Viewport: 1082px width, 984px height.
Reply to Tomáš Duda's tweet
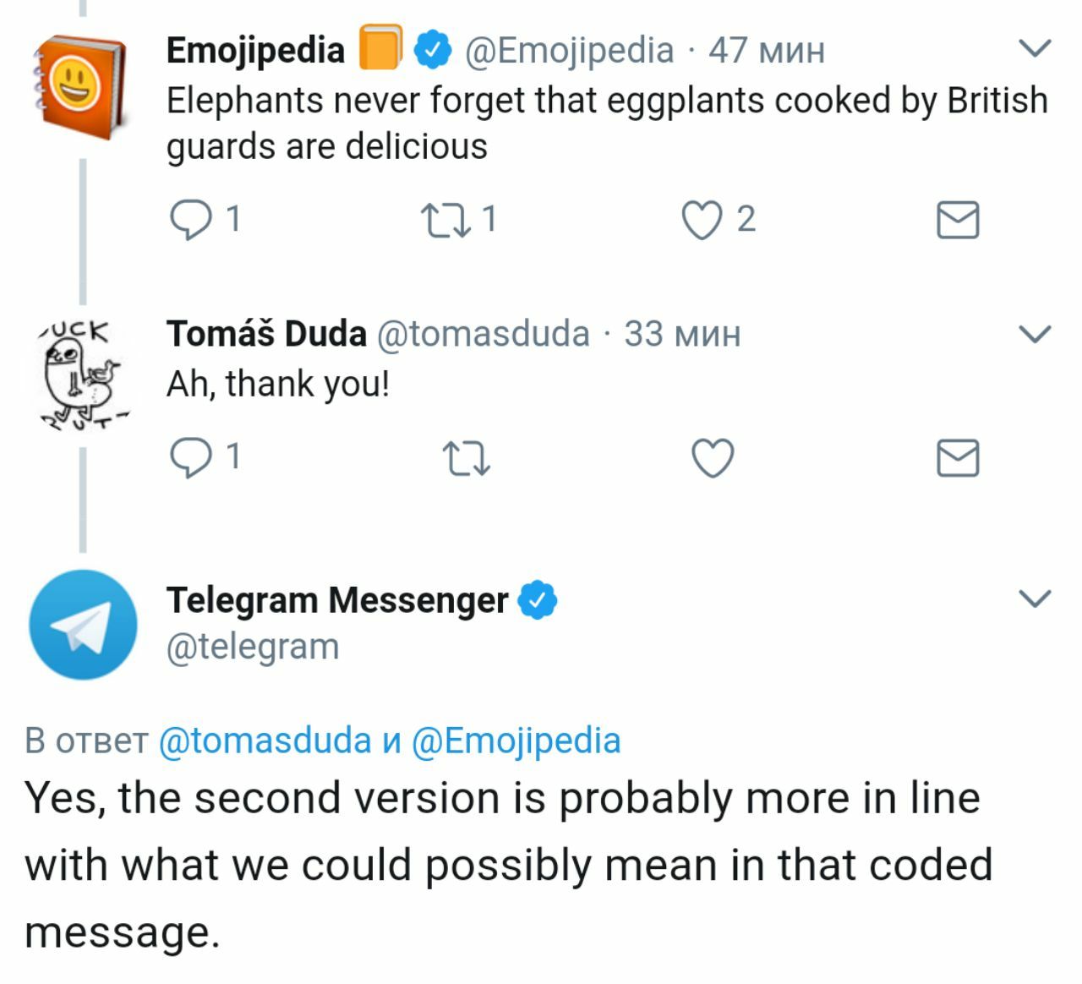point(191,457)
